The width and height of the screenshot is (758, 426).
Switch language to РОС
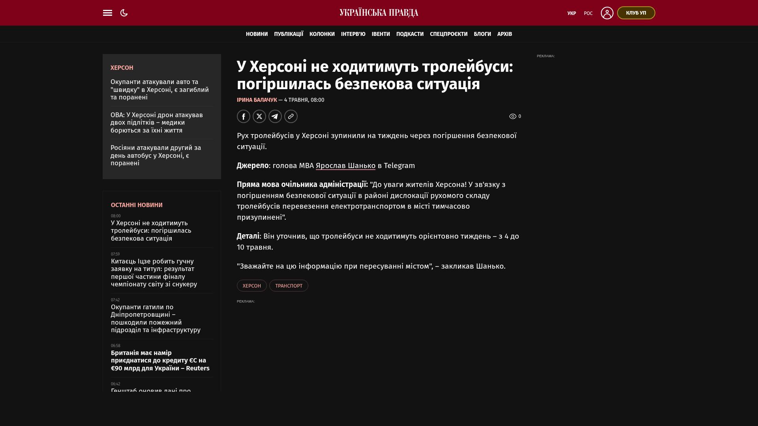point(588,13)
